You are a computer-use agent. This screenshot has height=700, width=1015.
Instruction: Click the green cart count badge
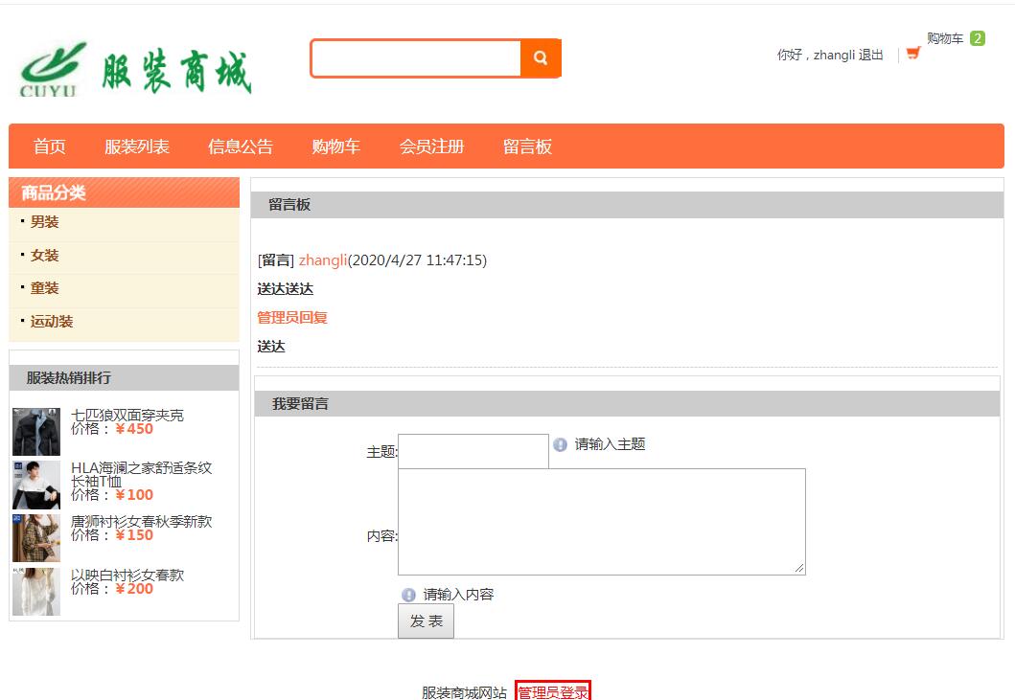[x=977, y=38]
